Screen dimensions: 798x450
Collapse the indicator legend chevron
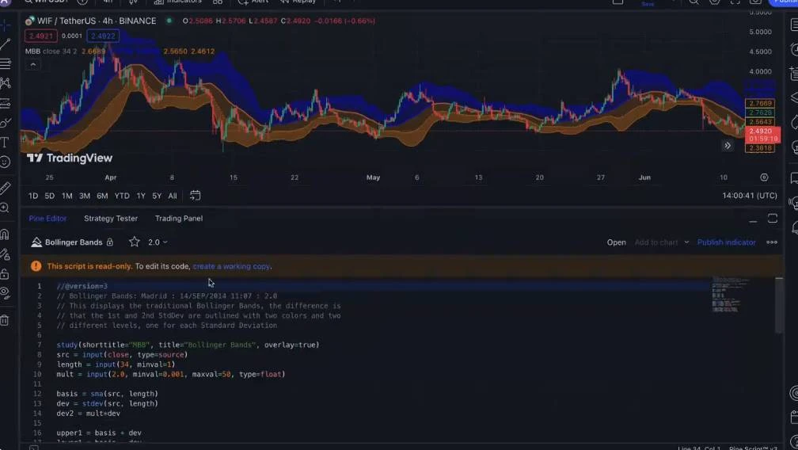33,65
